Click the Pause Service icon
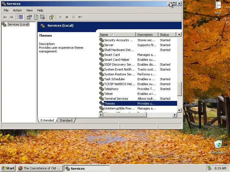This screenshot has height=172, width=230. tap(74, 17)
